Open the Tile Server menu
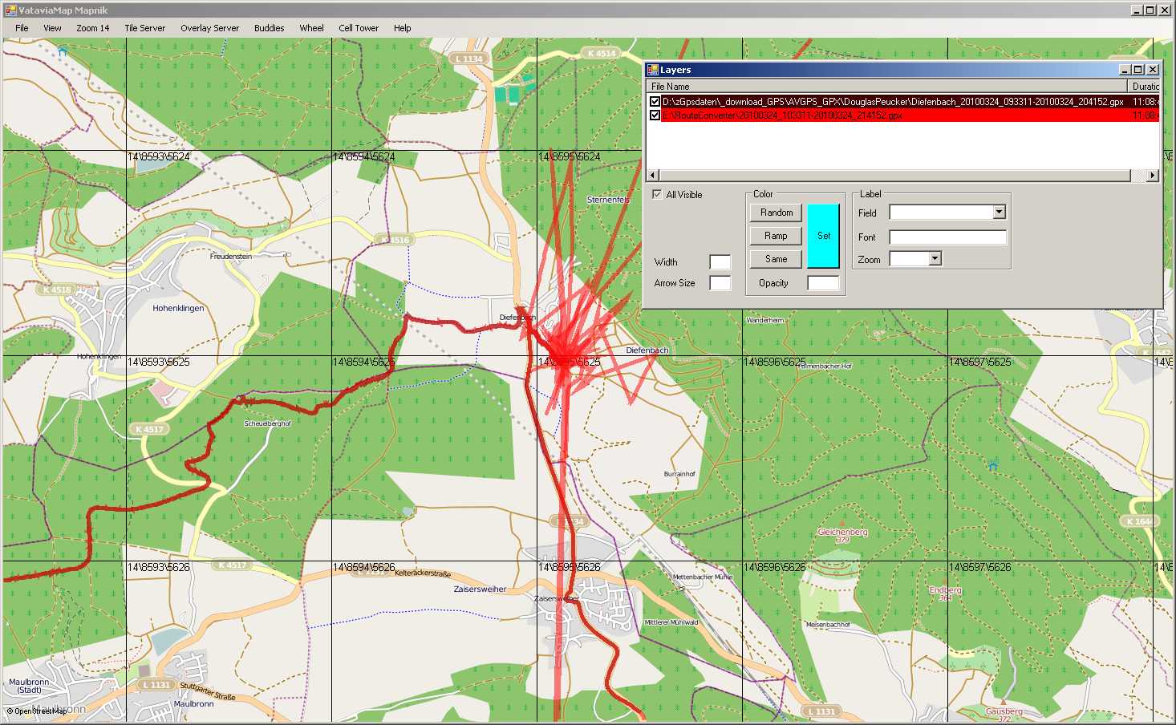1176x725 pixels. point(144,28)
